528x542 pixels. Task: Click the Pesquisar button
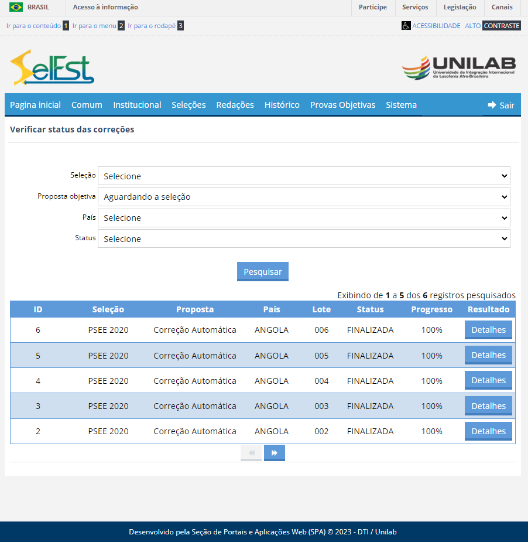click(262, 271)
